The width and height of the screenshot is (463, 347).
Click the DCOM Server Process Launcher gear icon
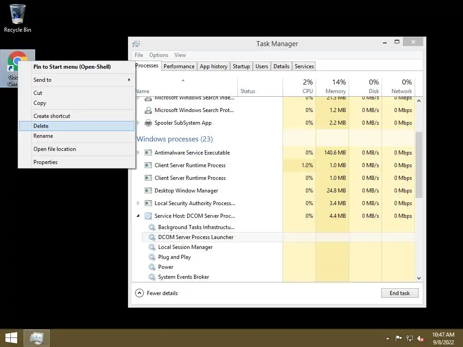tap(152, 237)
